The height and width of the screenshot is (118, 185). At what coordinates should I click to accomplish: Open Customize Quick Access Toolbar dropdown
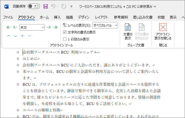(71, 6)
